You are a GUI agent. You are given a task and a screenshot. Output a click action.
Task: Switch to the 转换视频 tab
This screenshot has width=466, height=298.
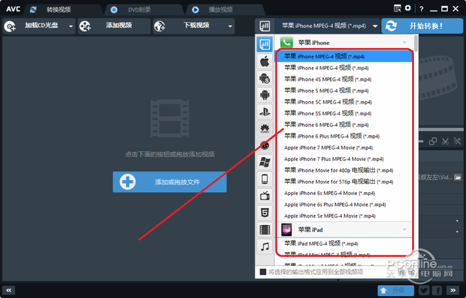tap(63, 9)
